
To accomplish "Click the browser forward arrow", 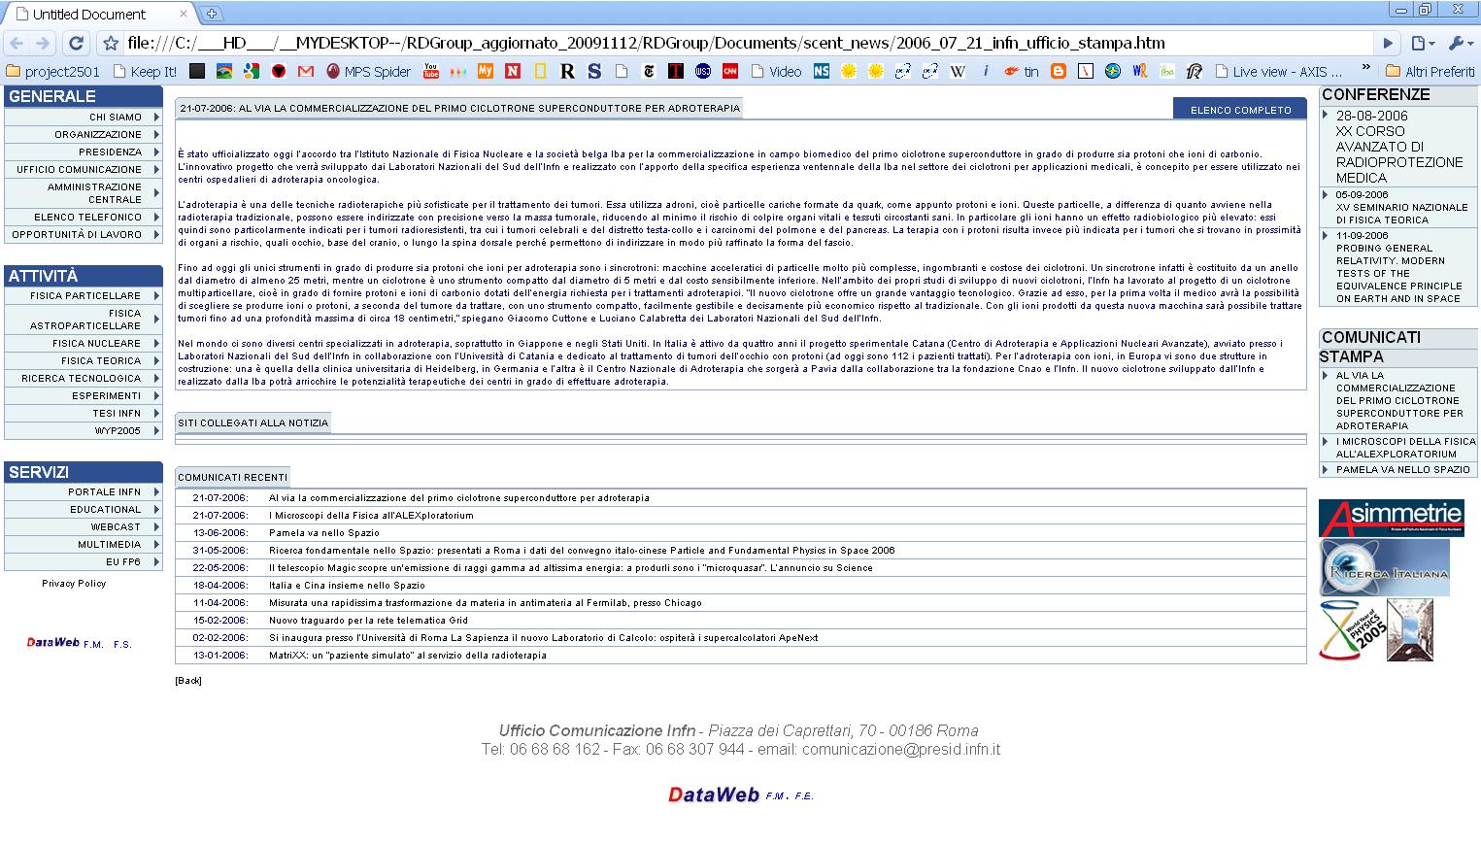I will [43, 43].
